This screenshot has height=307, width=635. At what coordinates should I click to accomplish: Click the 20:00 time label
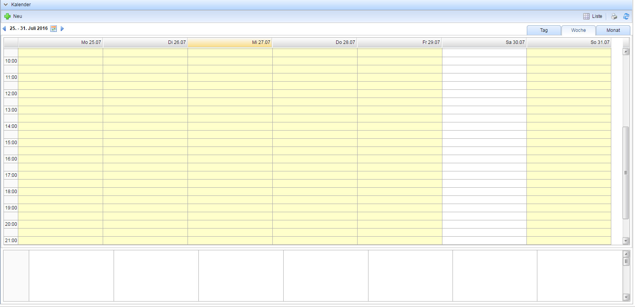click(11, 224)
